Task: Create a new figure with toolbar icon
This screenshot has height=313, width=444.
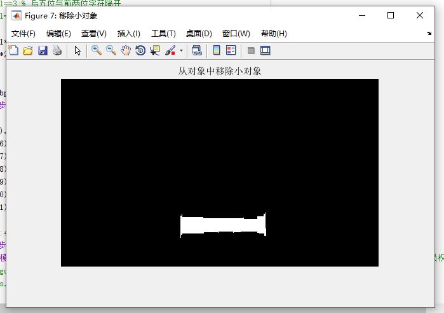Action: [13, 50]
